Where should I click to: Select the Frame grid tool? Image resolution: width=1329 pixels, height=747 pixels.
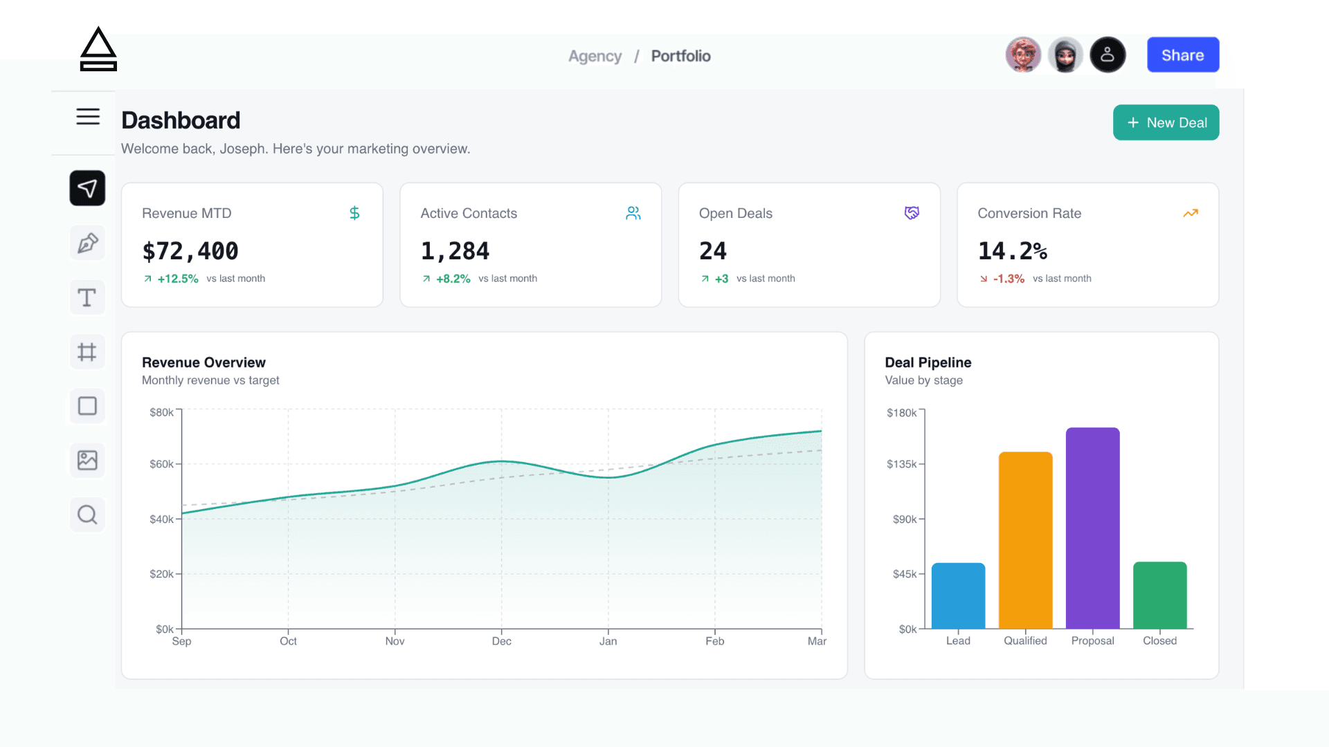[87, 352]
